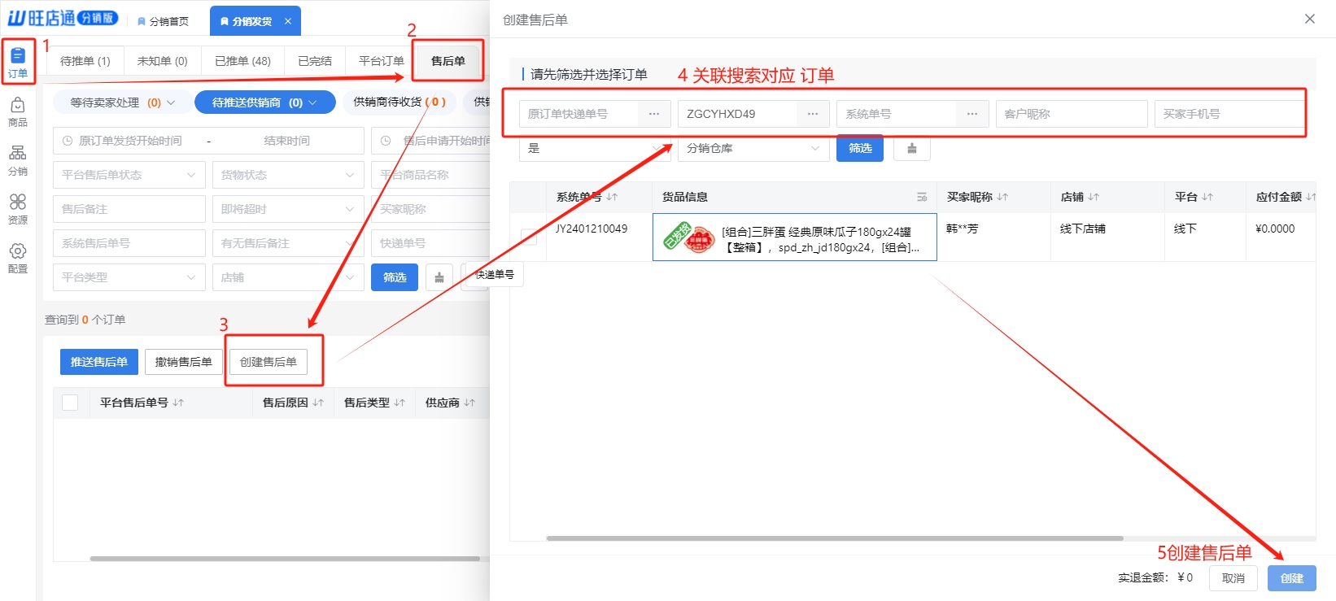Go to 分销 in left sidebar
The image size is (1336, 601).
point(18,160)
